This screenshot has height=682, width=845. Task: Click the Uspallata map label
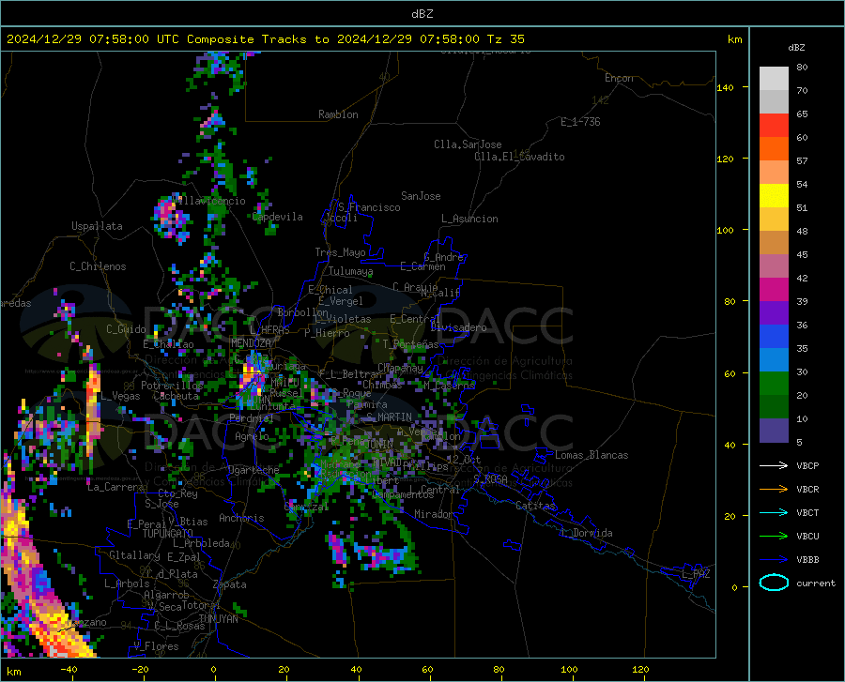click(97, 226)
